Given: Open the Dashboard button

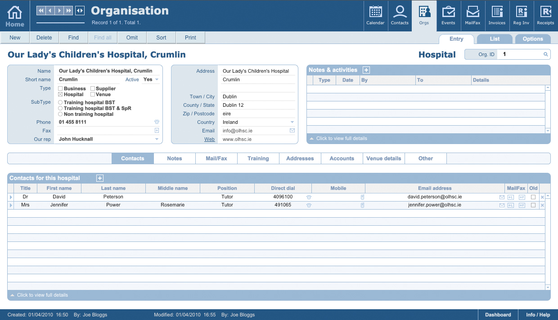Looking at the screenshot, I should pos(498,315).
